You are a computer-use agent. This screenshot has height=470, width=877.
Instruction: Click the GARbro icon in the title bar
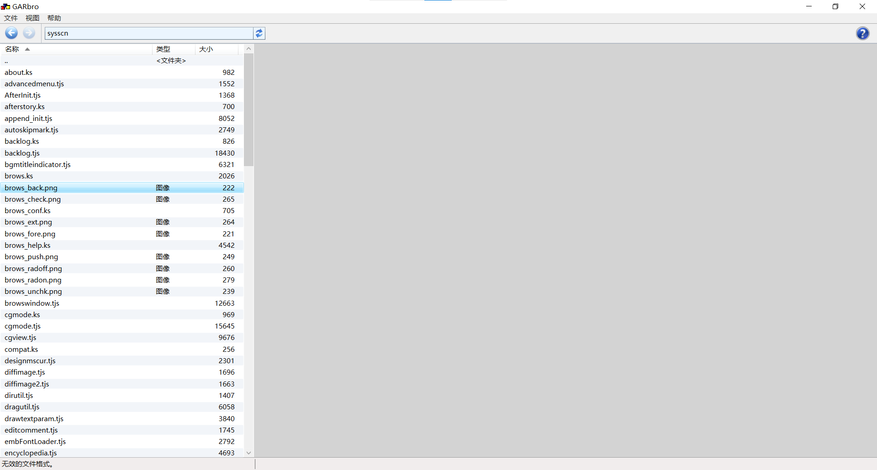(x=5, y=6)
